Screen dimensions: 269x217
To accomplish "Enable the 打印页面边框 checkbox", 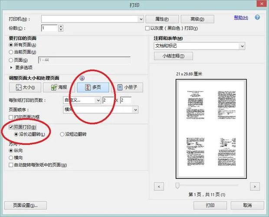I will pos(11,117).
